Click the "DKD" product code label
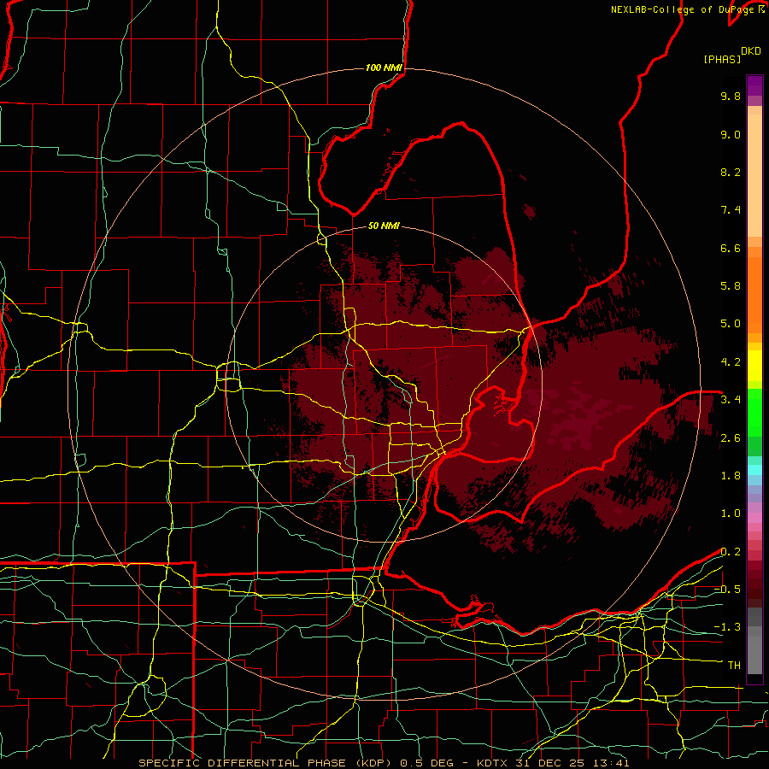Viewport: 769px width, 769px height. click(751, 51)
